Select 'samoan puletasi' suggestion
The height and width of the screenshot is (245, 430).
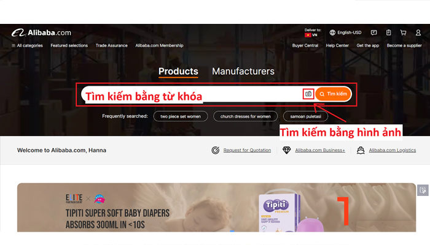[305, 116]
